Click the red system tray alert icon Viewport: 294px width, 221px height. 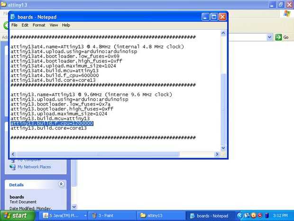coord(260,215)
